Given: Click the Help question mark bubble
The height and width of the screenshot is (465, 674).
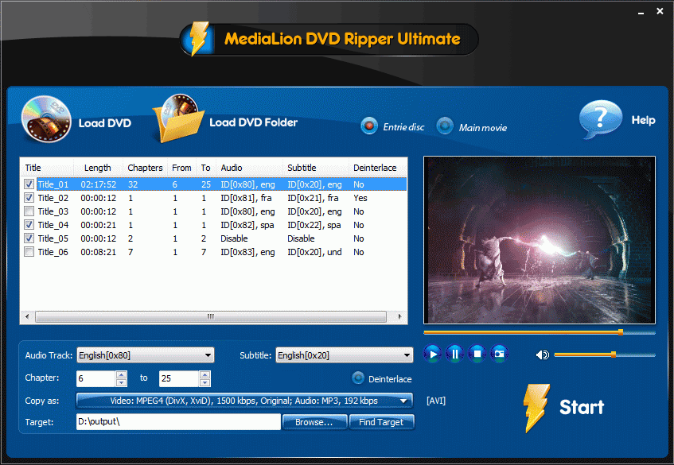Looking at the screenshot, I should point(600,119).
